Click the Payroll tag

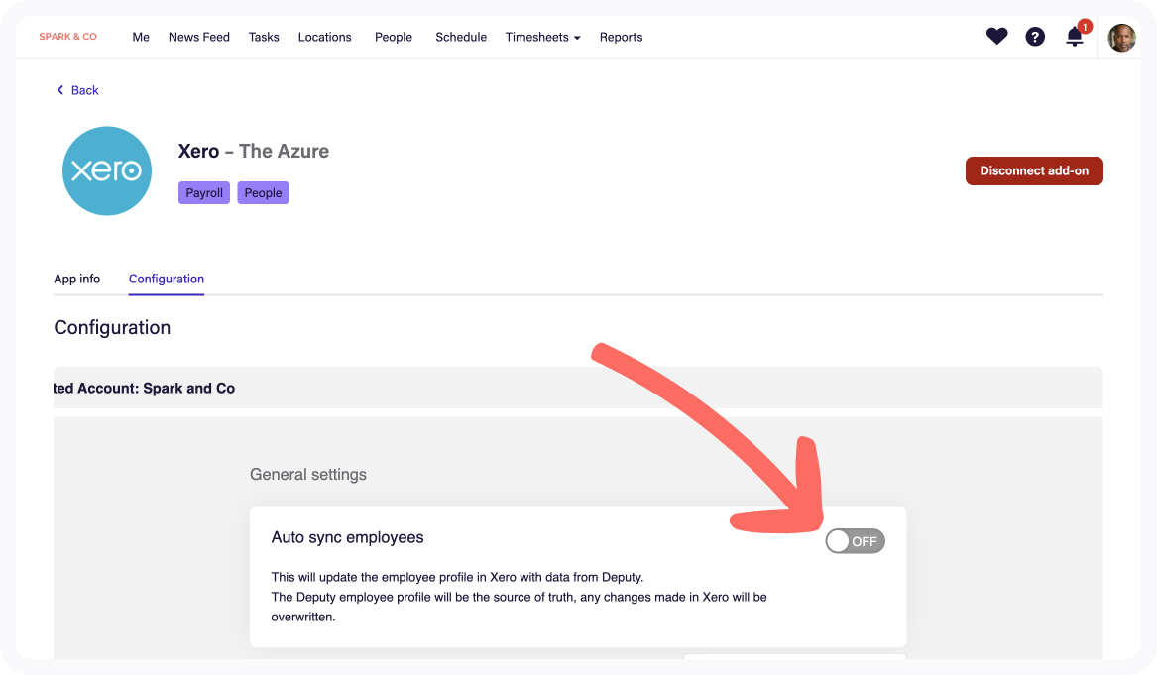(203, 192)
